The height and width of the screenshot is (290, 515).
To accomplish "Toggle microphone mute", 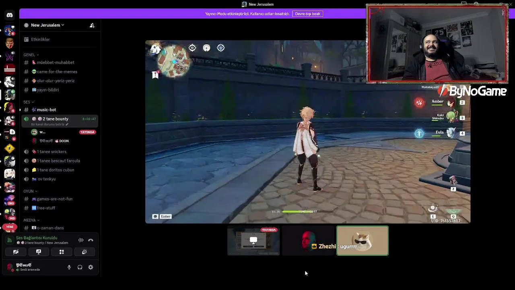I will 69,267.
